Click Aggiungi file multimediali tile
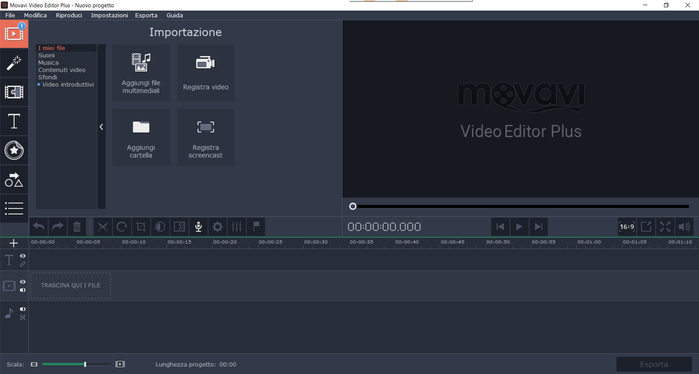The height and width of the screenshot is (374, 699). (141, 73)
